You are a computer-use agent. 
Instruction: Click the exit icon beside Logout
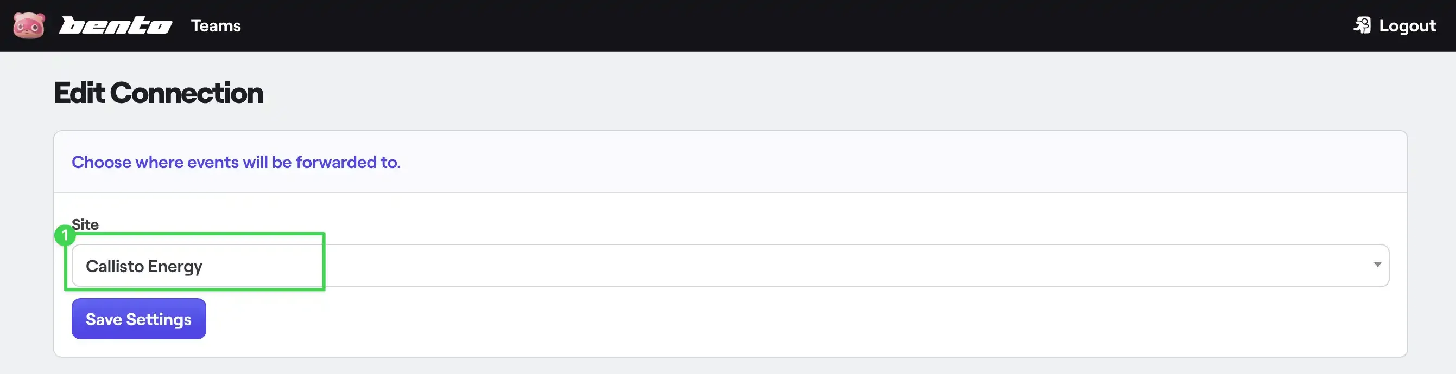[1362, 25]
